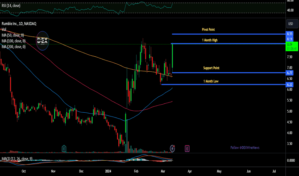Click the Apr label on time axis
Viewport: 299px width, 176px height.
click(190, 171)
